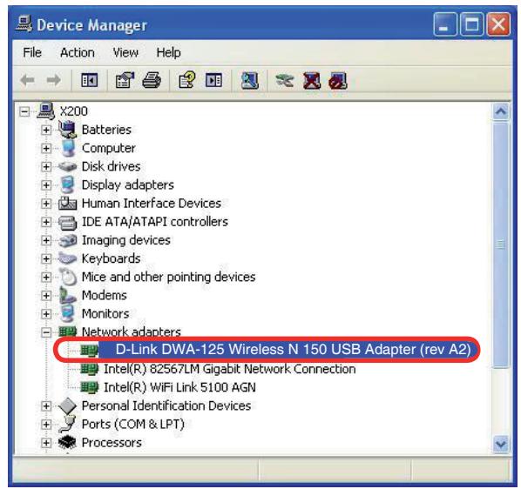Click the Modems category icon
This screenshot has height=489, width=521.
pos(67,295)
